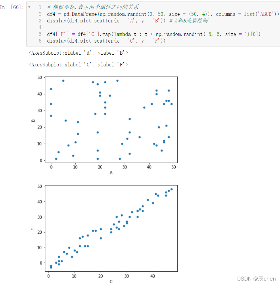Click the df4['F'] lambda code line
The width and height of the screenshot is (280, 284).
pos(154,34)
